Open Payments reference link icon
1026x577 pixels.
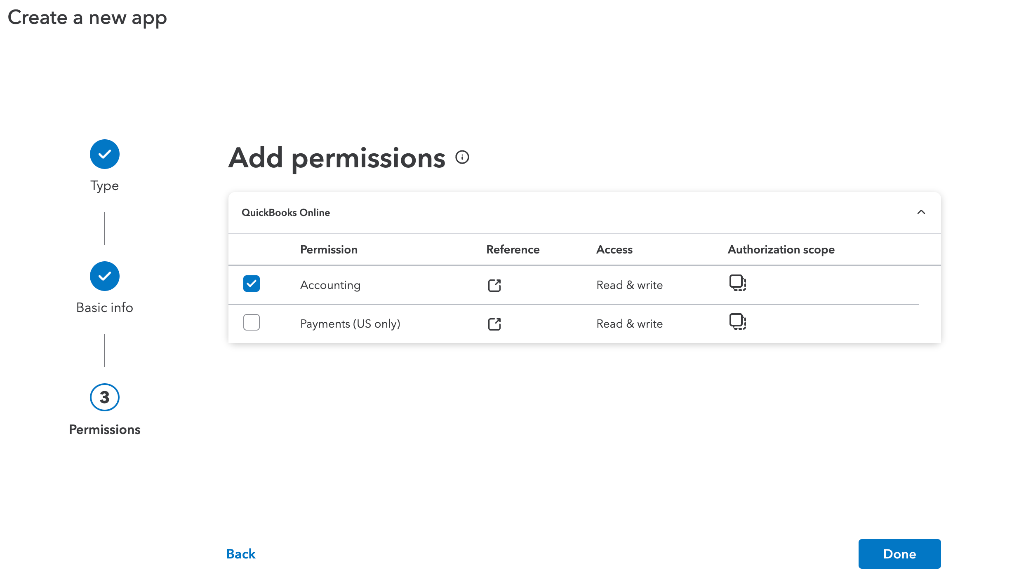click(494, 324)
